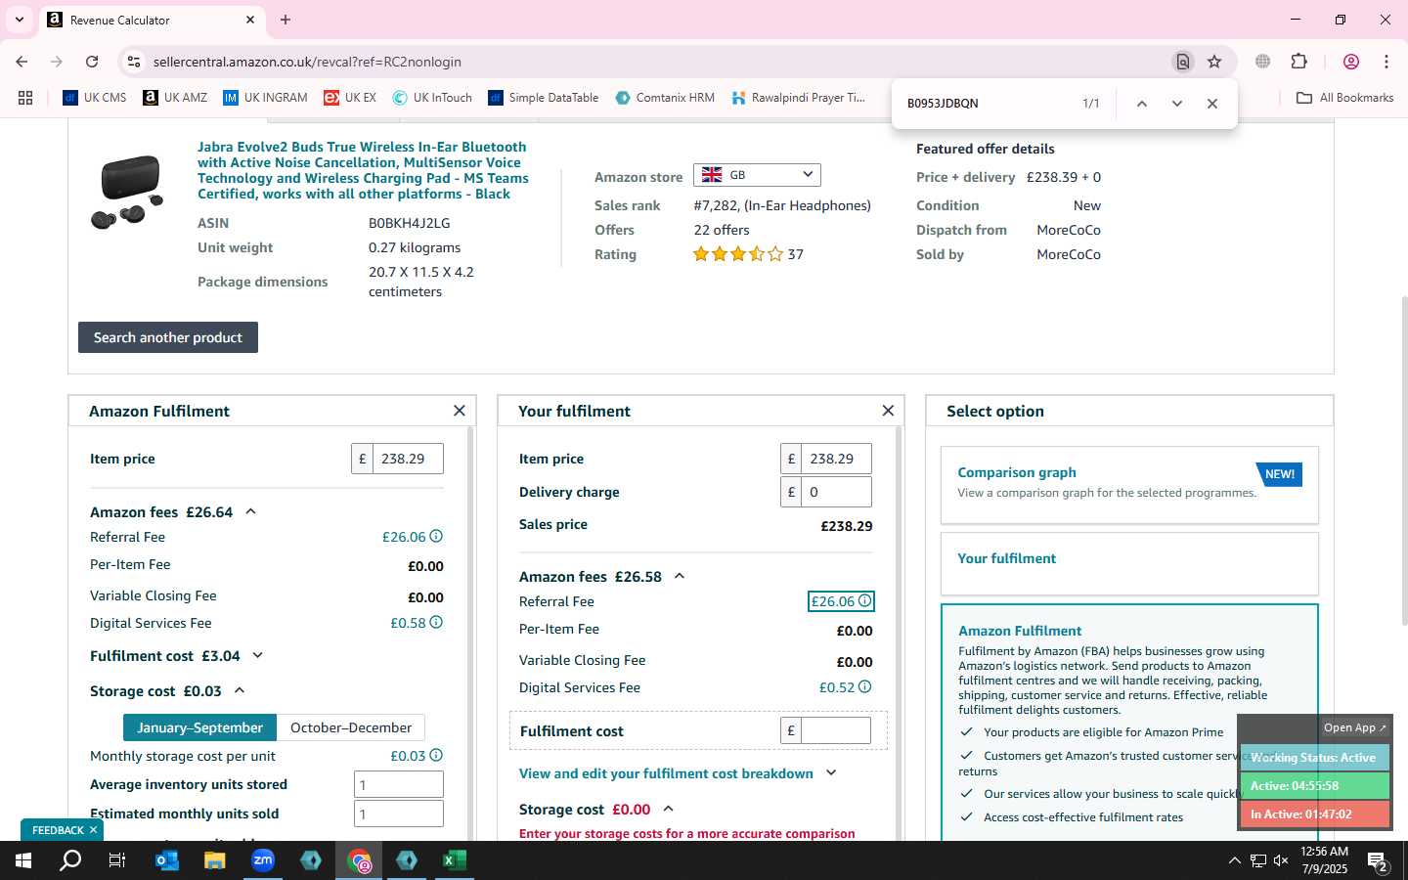Click the browser back arrow
The image size is (1408, 880).
coord(22,62)
